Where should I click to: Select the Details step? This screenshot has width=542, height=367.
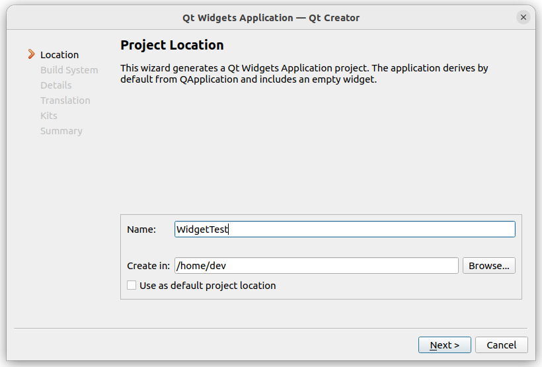(56, 85)
